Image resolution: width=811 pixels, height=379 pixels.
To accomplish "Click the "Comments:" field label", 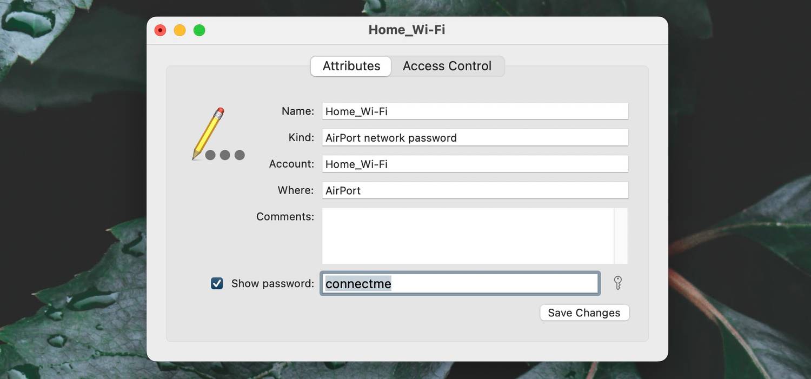I will [285, 217].
